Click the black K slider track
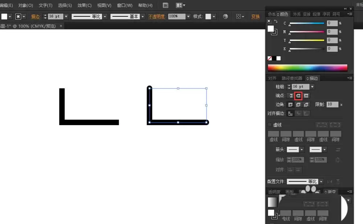Screen dimensions: 363x224 tap(307, 49)
